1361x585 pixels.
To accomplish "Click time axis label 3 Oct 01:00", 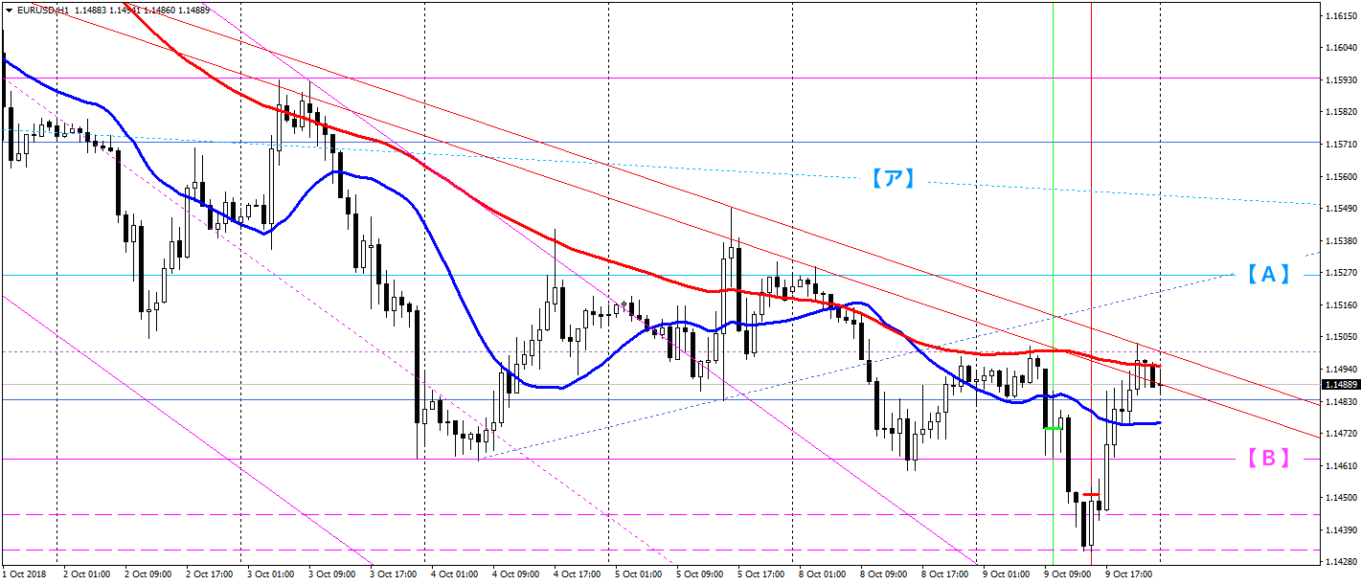I will click(269, 575).
